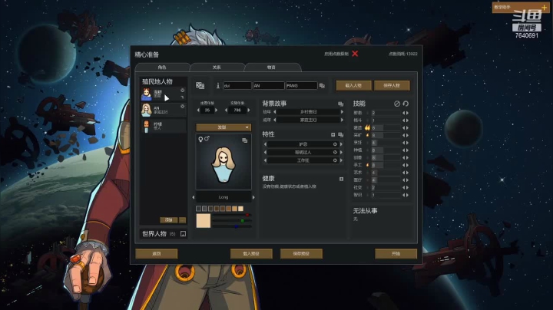This screenshot has width=553, height=310.
Task: Click the swap icon on the first colonist row
Action: pyautogui.click(x=182, y=97)
